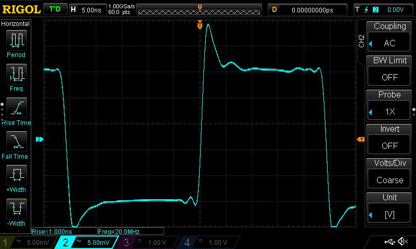416x249 pixels.
Task: Select the -Width measurement icon
Action: [17, 209]
